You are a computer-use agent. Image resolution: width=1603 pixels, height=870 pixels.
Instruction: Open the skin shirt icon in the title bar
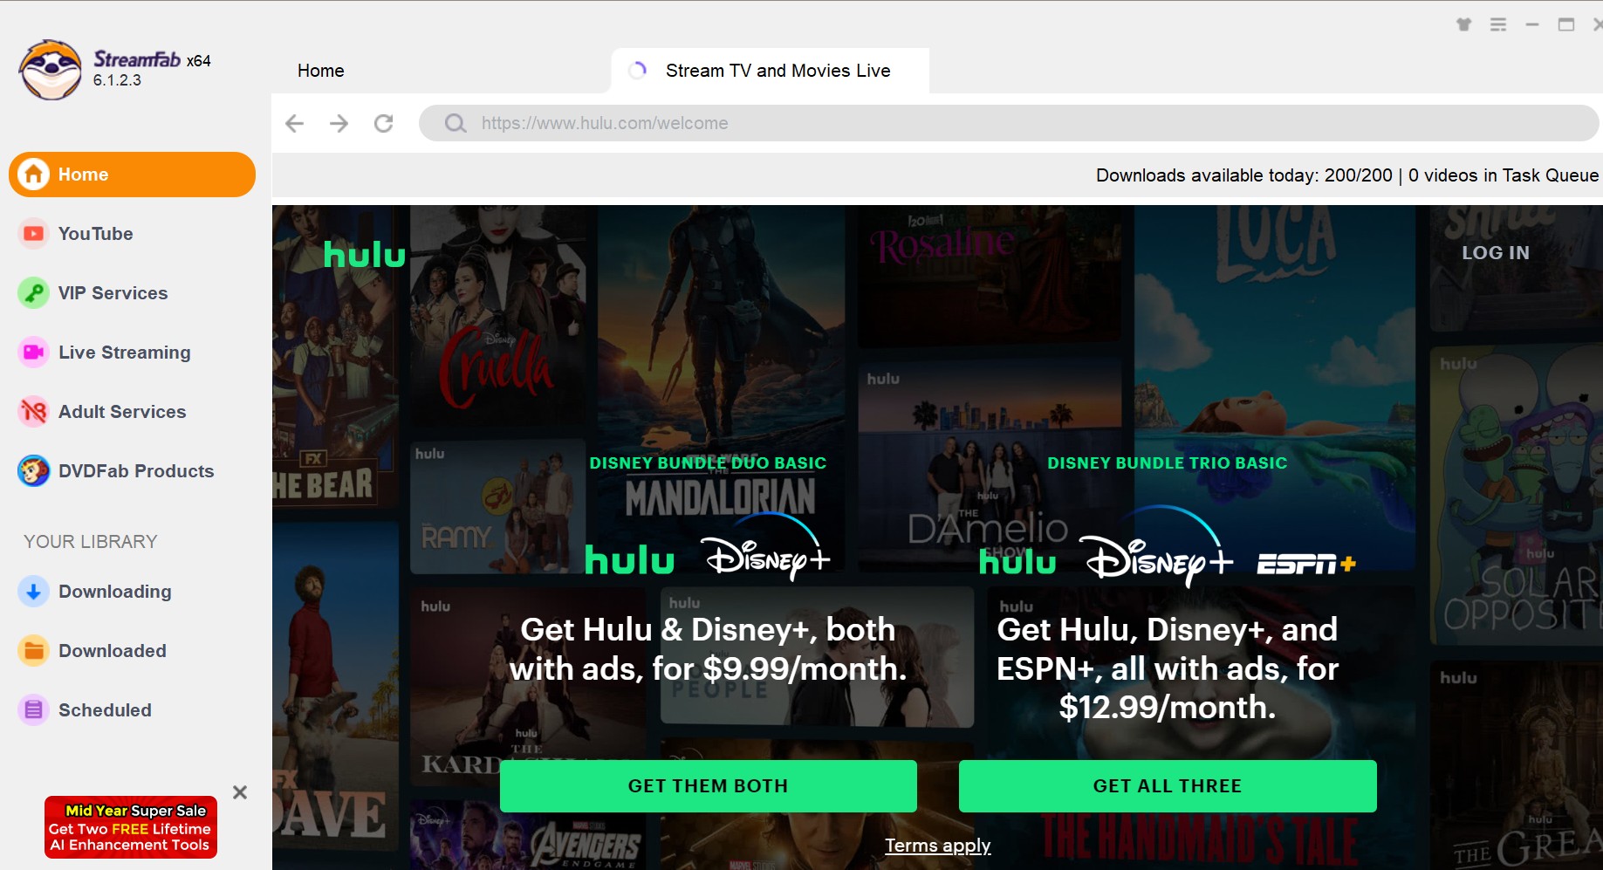pos(1464,24)
